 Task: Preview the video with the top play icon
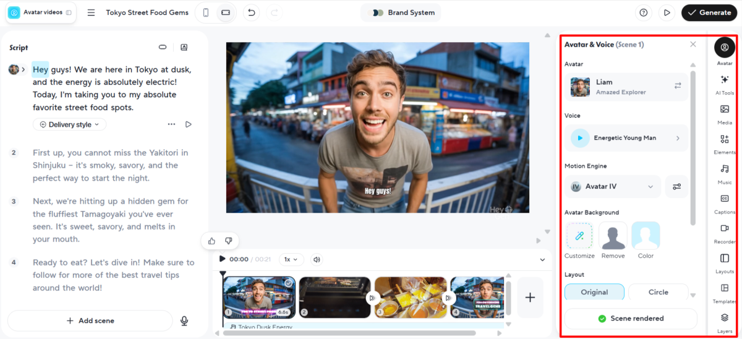pyautogui.click(x=666, y=12)
